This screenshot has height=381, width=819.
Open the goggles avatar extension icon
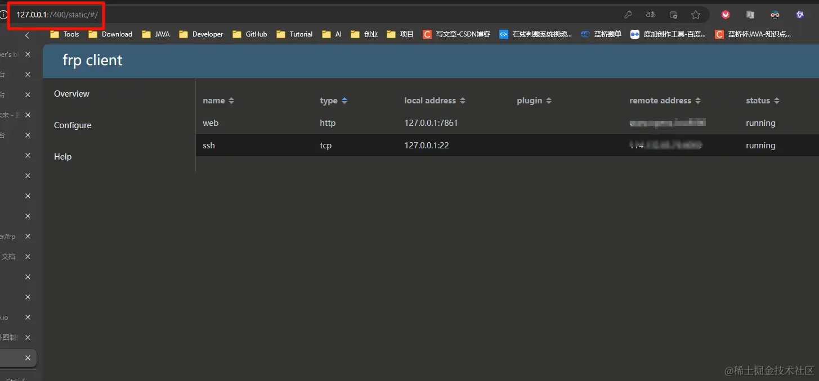[x=775, y=15]
